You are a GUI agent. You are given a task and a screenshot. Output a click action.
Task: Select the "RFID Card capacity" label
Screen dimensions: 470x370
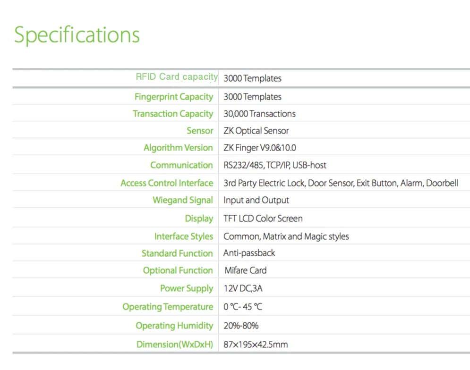click(x=177, y=77)
